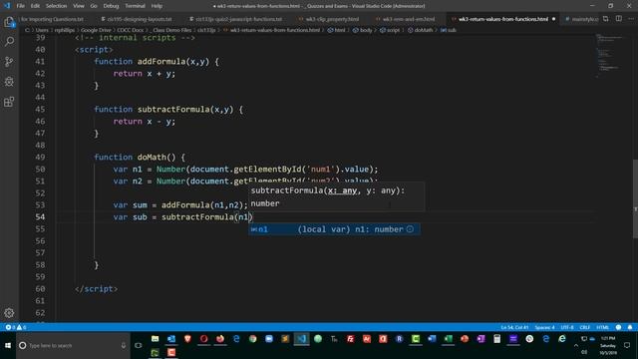This screenshot has height=359, width=638.
Task: Open the Help menu
Action: [x=157, y=6]
